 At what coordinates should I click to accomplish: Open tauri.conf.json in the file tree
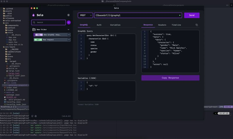coord(16,76)
